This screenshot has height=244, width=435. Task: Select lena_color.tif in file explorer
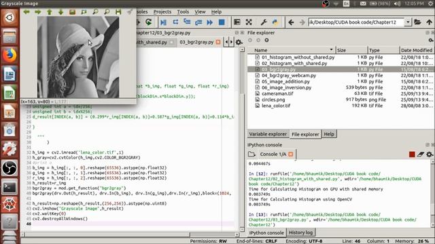tap(276, 106)
